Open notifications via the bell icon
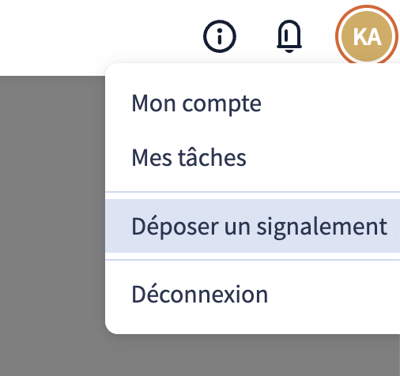 (289, 36)
